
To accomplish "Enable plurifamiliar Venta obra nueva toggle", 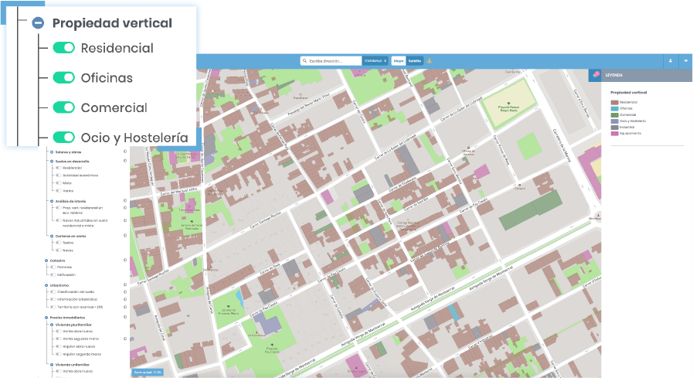I will [59, 331].
